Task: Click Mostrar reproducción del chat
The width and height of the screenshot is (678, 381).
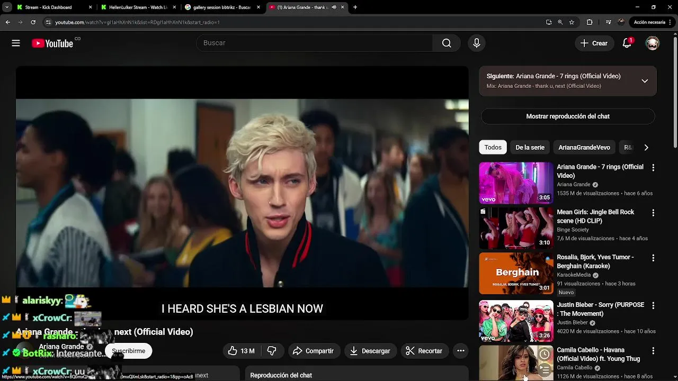Action: click(x=568, y=116)
